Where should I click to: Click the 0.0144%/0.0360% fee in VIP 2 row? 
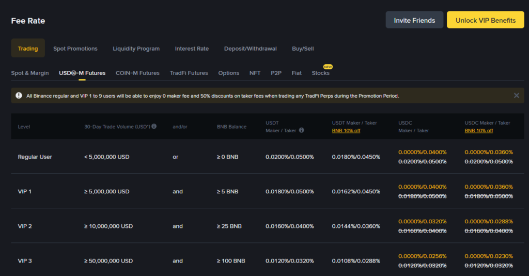pos(356,226)
